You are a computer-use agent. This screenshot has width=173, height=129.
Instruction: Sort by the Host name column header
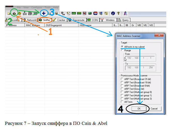click(x=95, y=25)
